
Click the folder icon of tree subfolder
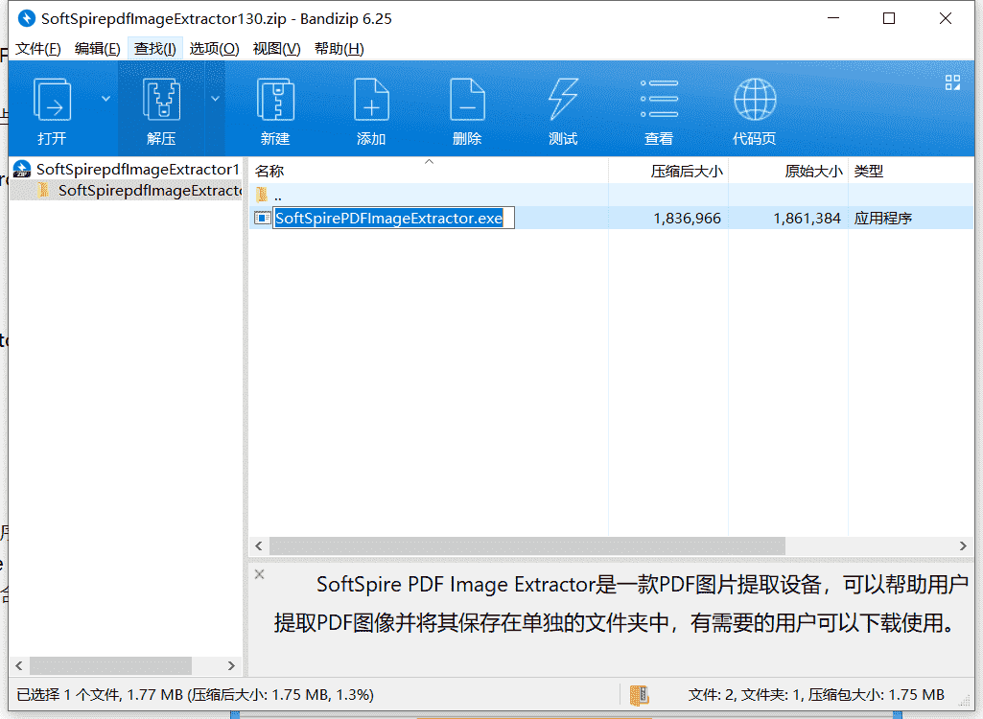click(43, 190)
